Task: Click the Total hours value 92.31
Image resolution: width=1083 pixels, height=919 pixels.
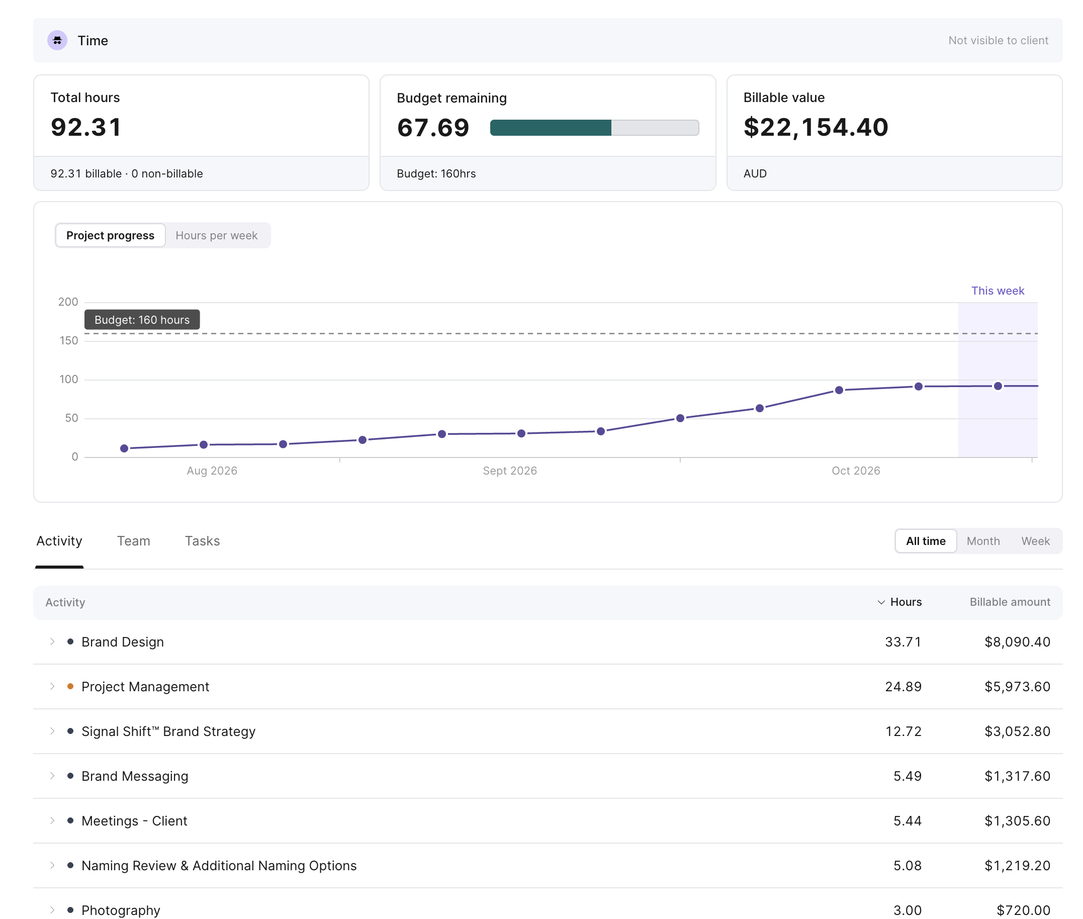Action: click(86, 127)
